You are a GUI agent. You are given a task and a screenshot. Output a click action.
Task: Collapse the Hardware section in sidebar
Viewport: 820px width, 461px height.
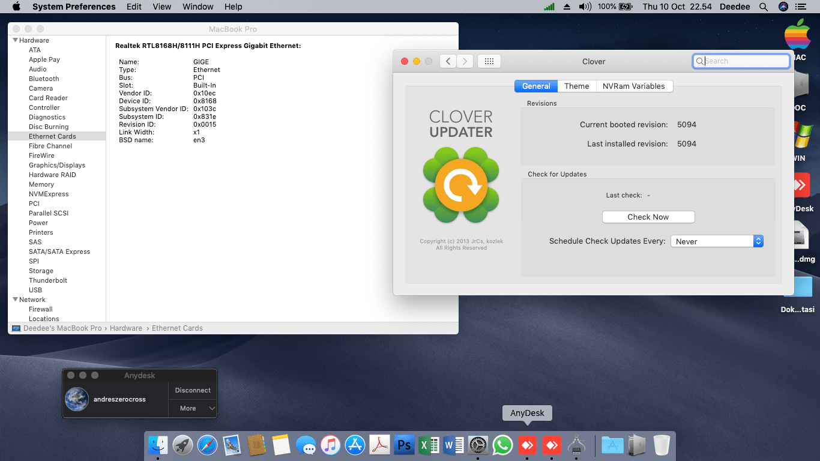(x=15, y=40)
